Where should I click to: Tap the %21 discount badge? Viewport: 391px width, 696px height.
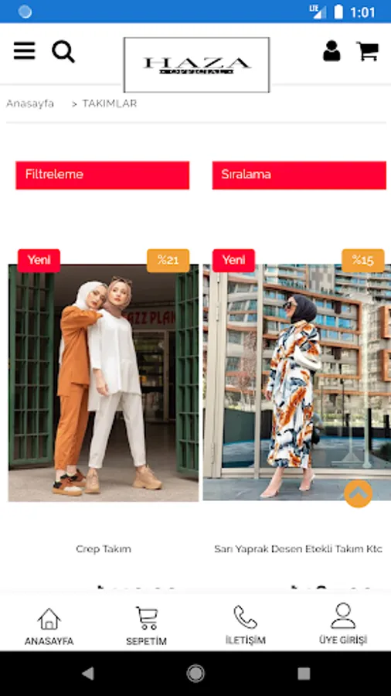coord(168,261)
